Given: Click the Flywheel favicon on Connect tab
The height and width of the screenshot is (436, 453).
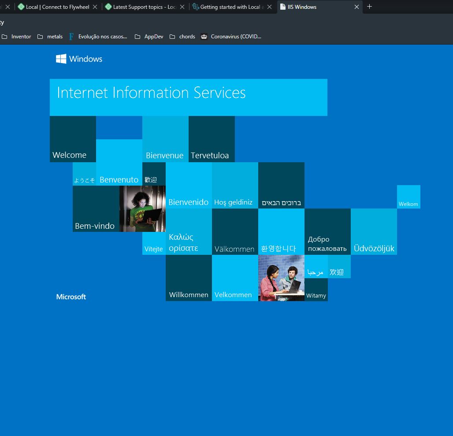Looking at the screenshot, I should (x=21, y=7).
